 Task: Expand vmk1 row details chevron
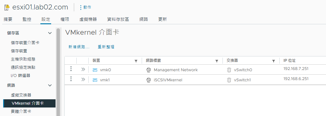(x=83, y=79)
